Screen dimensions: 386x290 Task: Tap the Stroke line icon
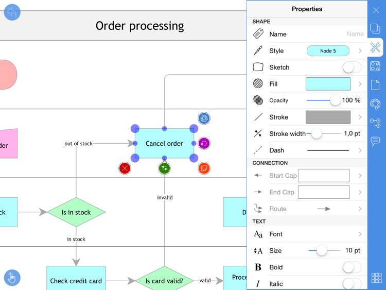click(258, 117)
